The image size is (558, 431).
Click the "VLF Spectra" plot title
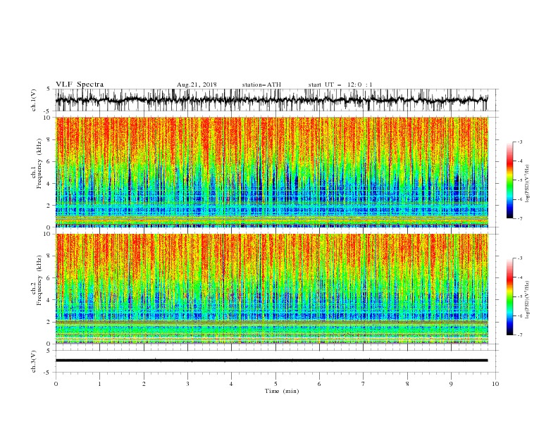tap(80, 85)
